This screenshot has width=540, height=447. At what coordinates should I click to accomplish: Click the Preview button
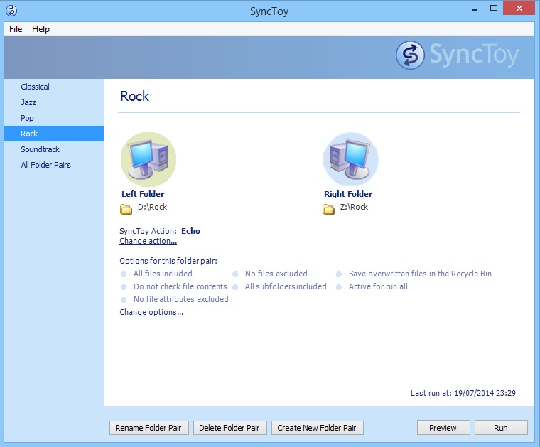point(443,428)
